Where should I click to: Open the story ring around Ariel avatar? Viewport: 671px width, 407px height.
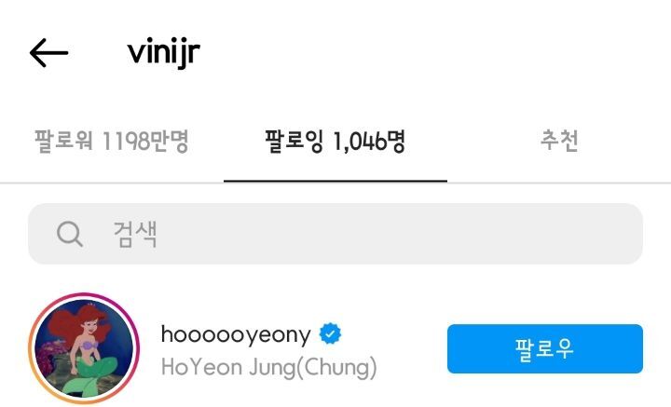click(x=84, y=348)
